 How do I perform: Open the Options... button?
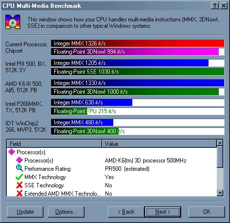[x=66, y=212]
